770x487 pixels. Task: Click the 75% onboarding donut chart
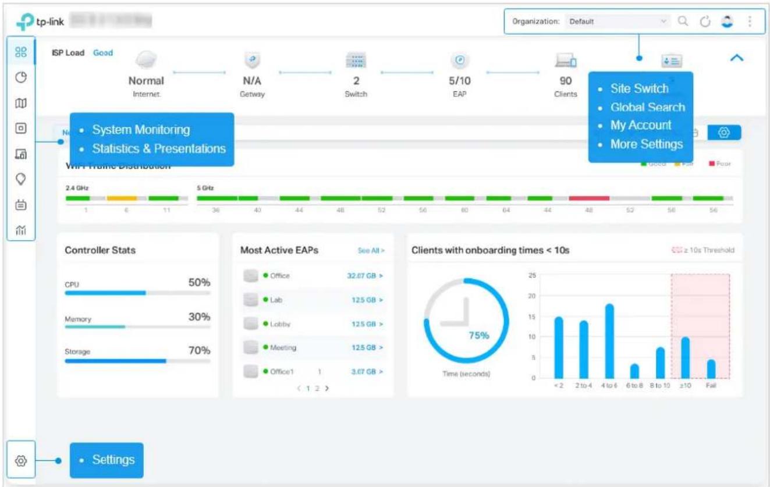click(466, 321)
